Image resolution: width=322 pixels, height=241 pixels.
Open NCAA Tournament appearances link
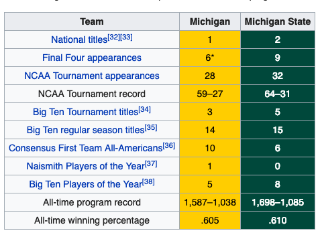pyautogui.click(x=92, y=76)
